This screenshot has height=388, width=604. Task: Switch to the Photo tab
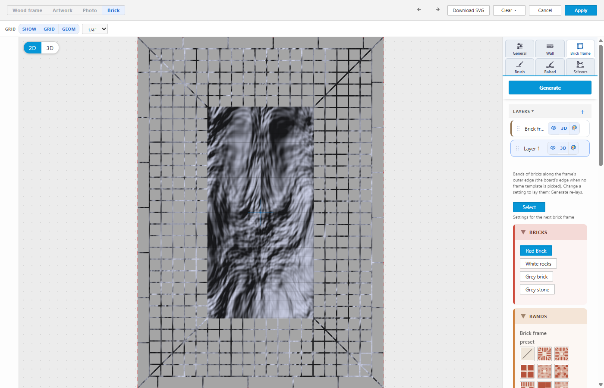(90, 10)
